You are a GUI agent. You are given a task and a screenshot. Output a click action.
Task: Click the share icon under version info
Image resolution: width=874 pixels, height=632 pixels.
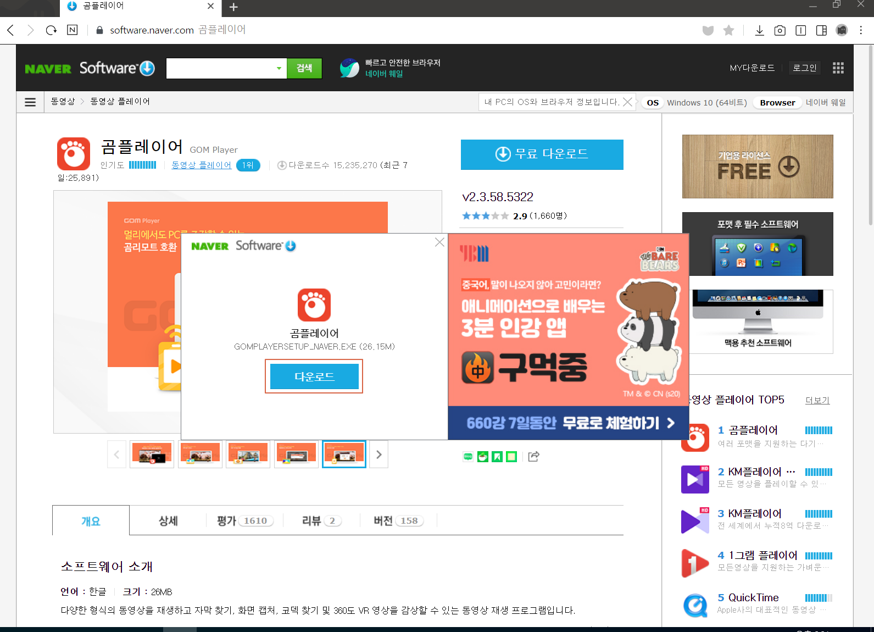coord(534,456)
